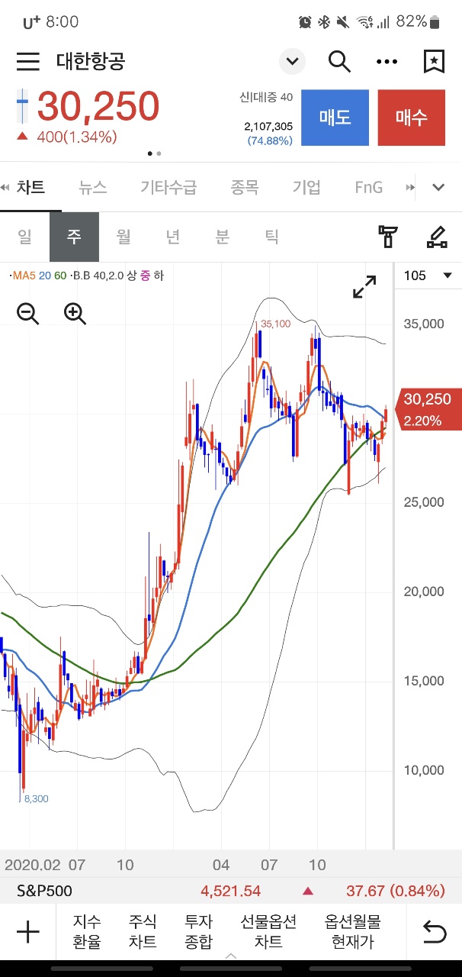Switch to the 뉴스 tab
Viewport: 462px width, 977px height.
[x=93, y=187]
